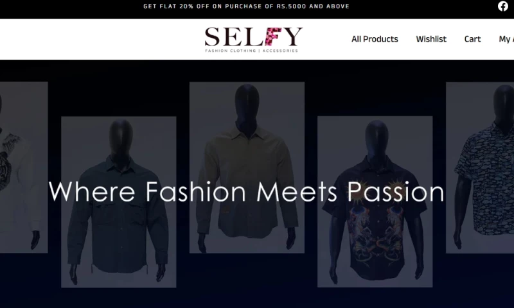Viewport: 514px width, 308px height.
Task: Click the word Where in the headline
Action: click(x=92, y=192)
